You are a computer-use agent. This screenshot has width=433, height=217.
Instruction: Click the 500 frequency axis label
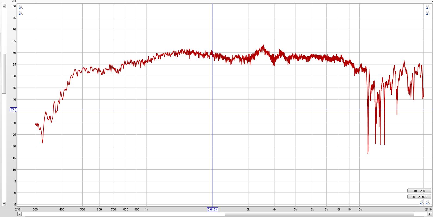[82, 209]
